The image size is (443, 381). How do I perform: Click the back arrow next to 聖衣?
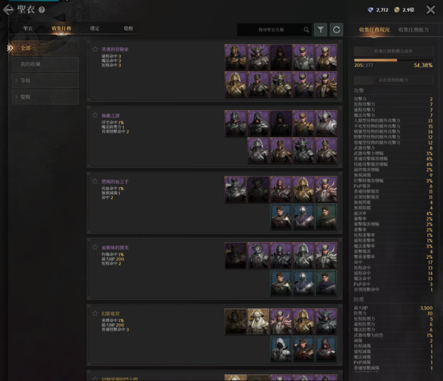point(8,10)
